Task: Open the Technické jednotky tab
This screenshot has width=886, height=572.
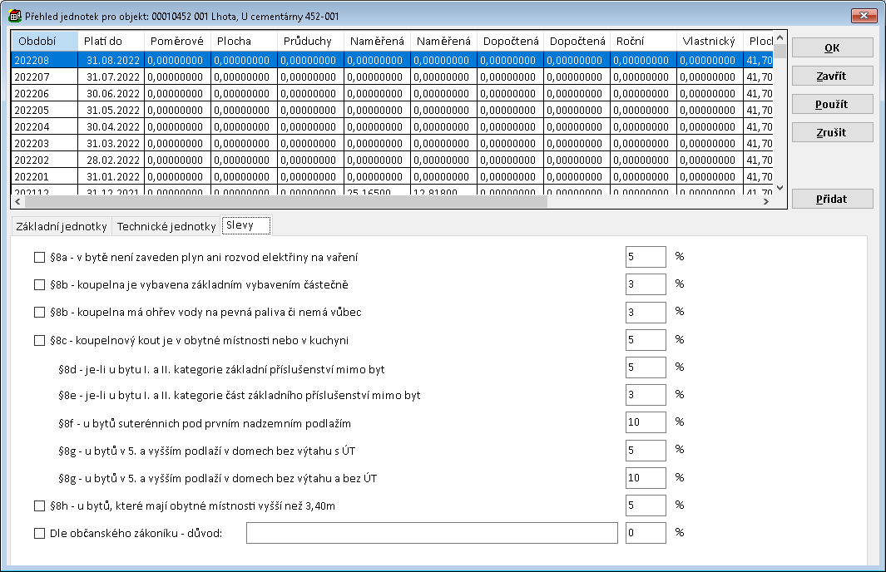Action: (166, 226)
